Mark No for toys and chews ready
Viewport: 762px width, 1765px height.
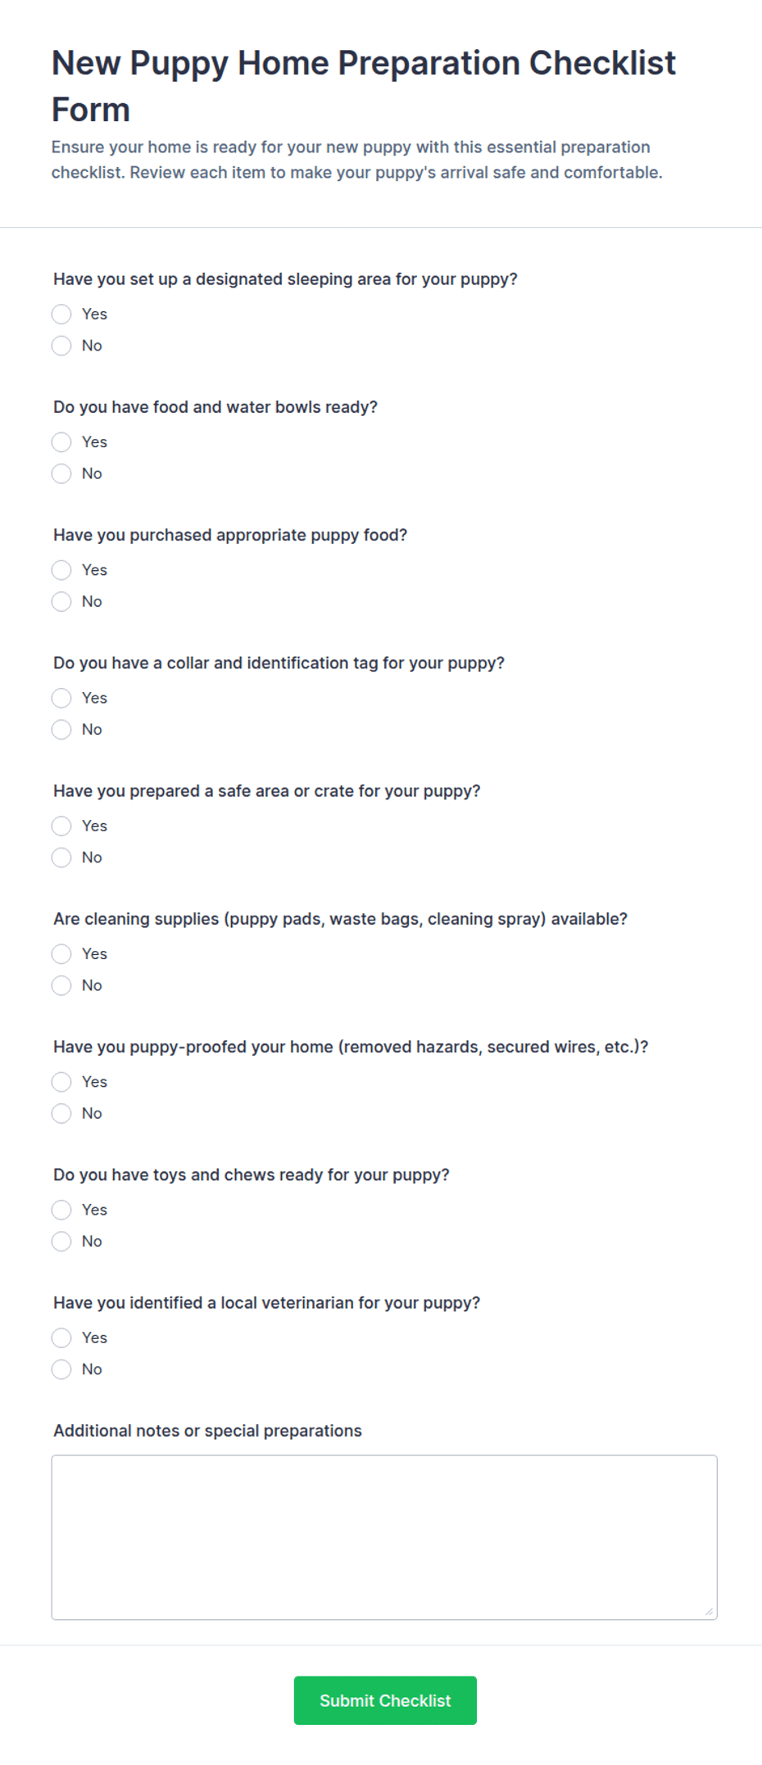[61, 1241]
